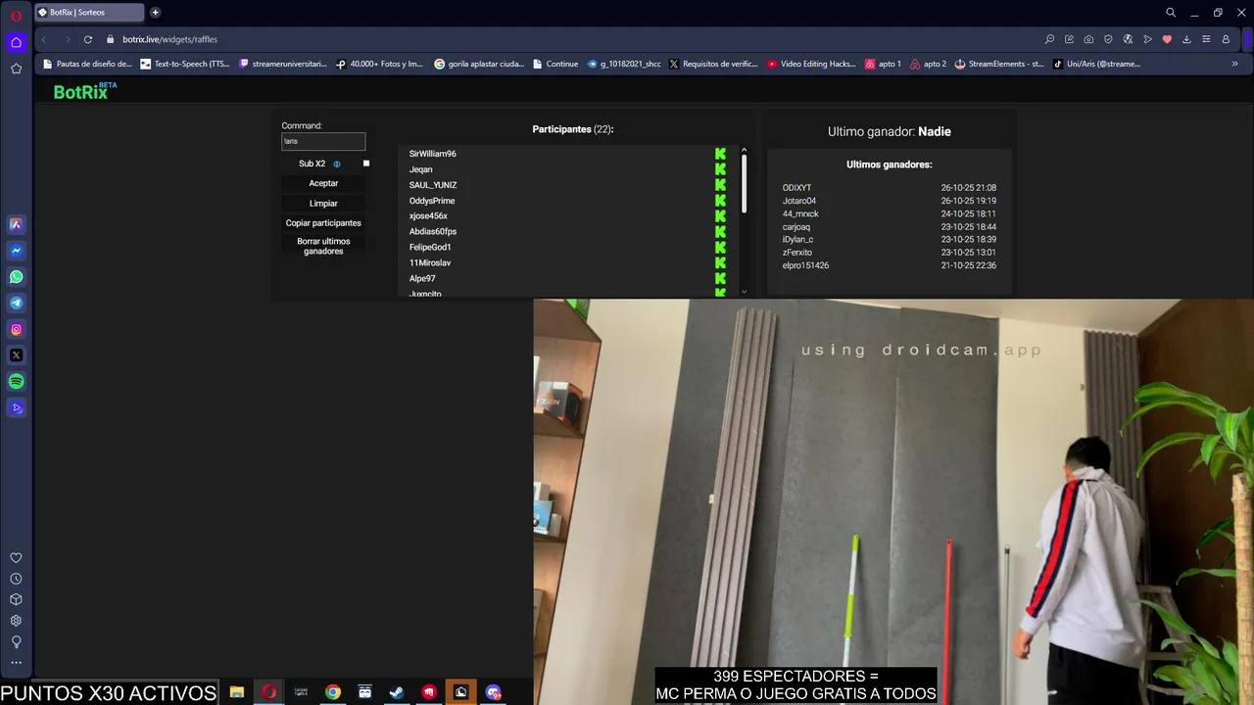
Task: Click the search tabs magnifier in title bar
Action: (1171, 13)
